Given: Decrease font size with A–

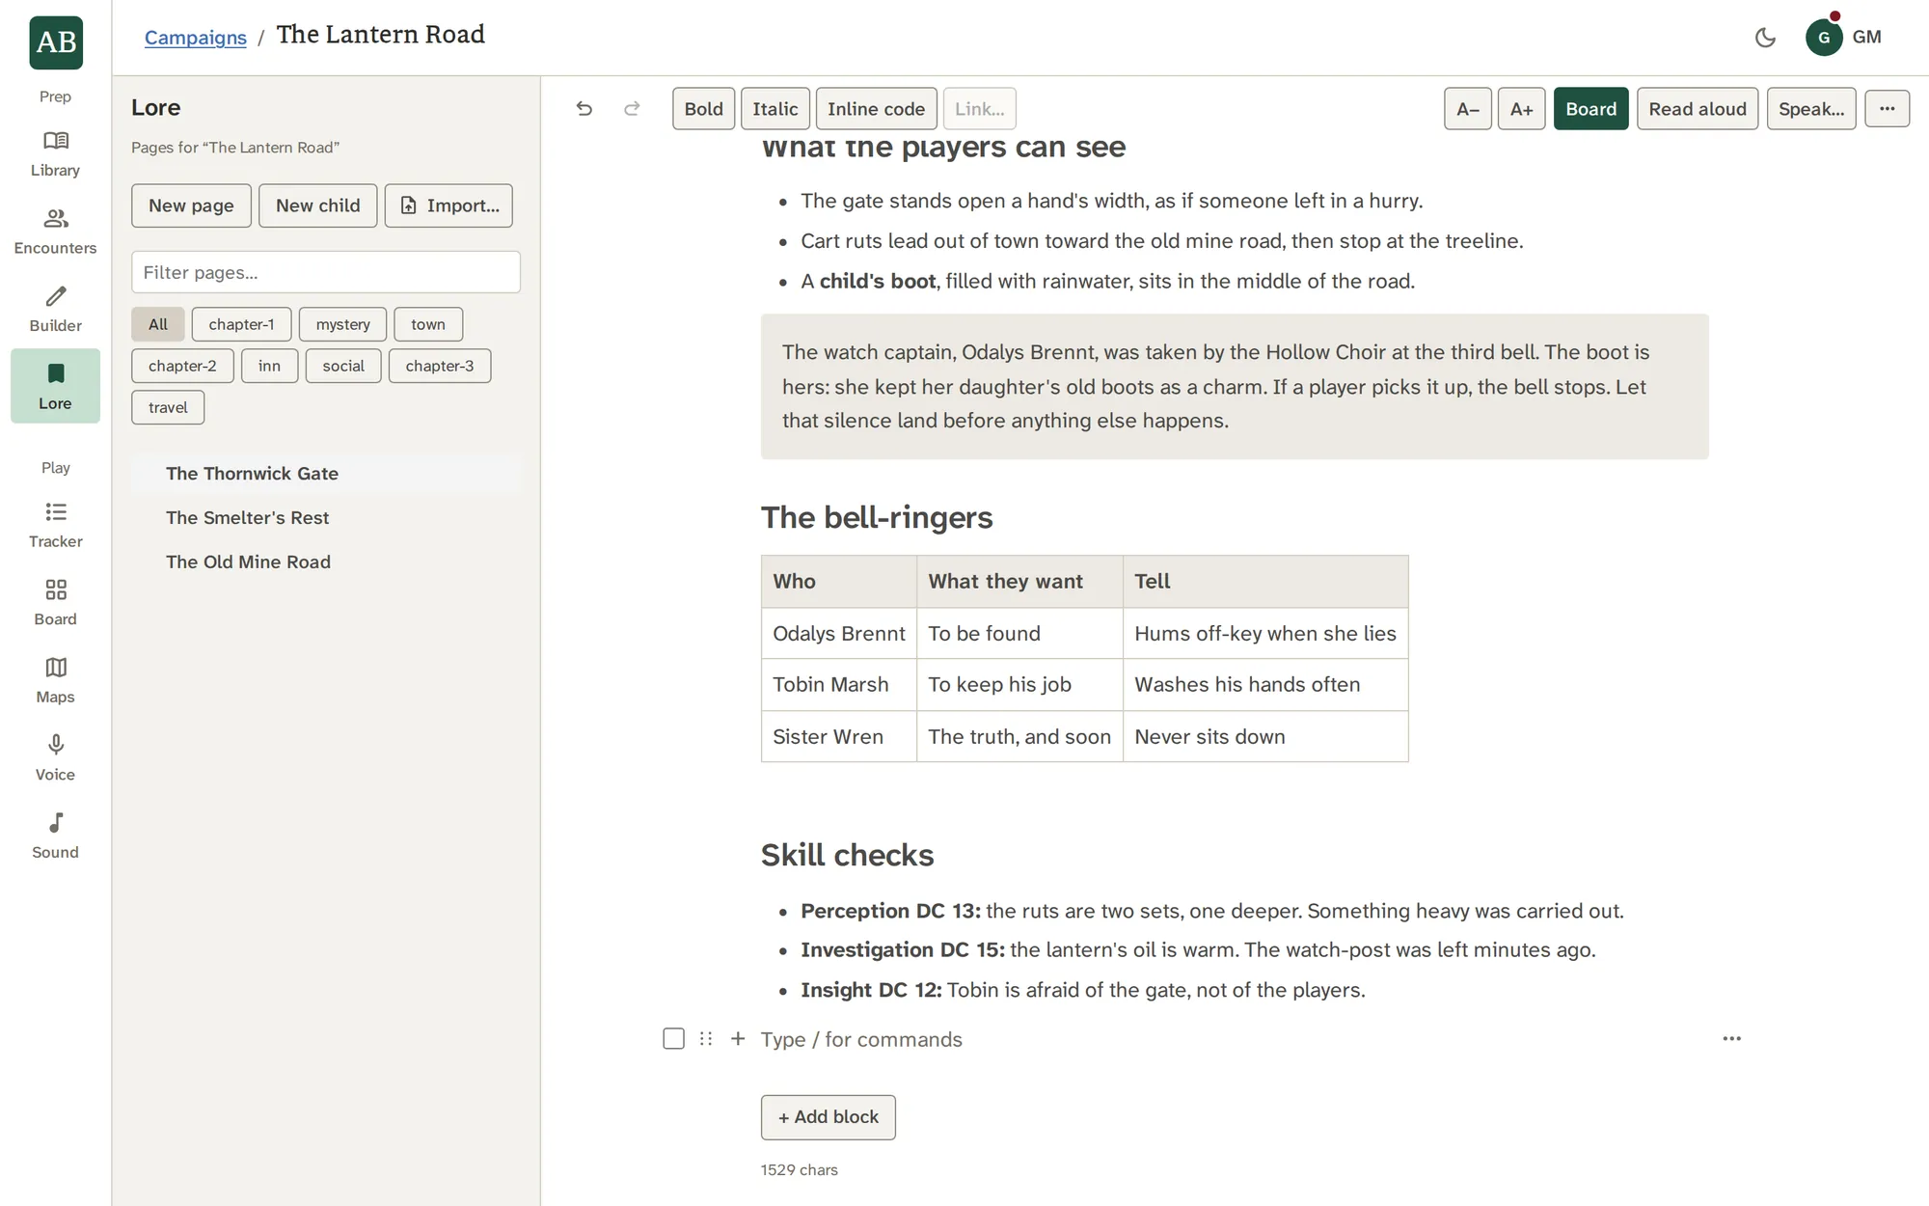Looking at the screenshot, I should click(1468, 109).
